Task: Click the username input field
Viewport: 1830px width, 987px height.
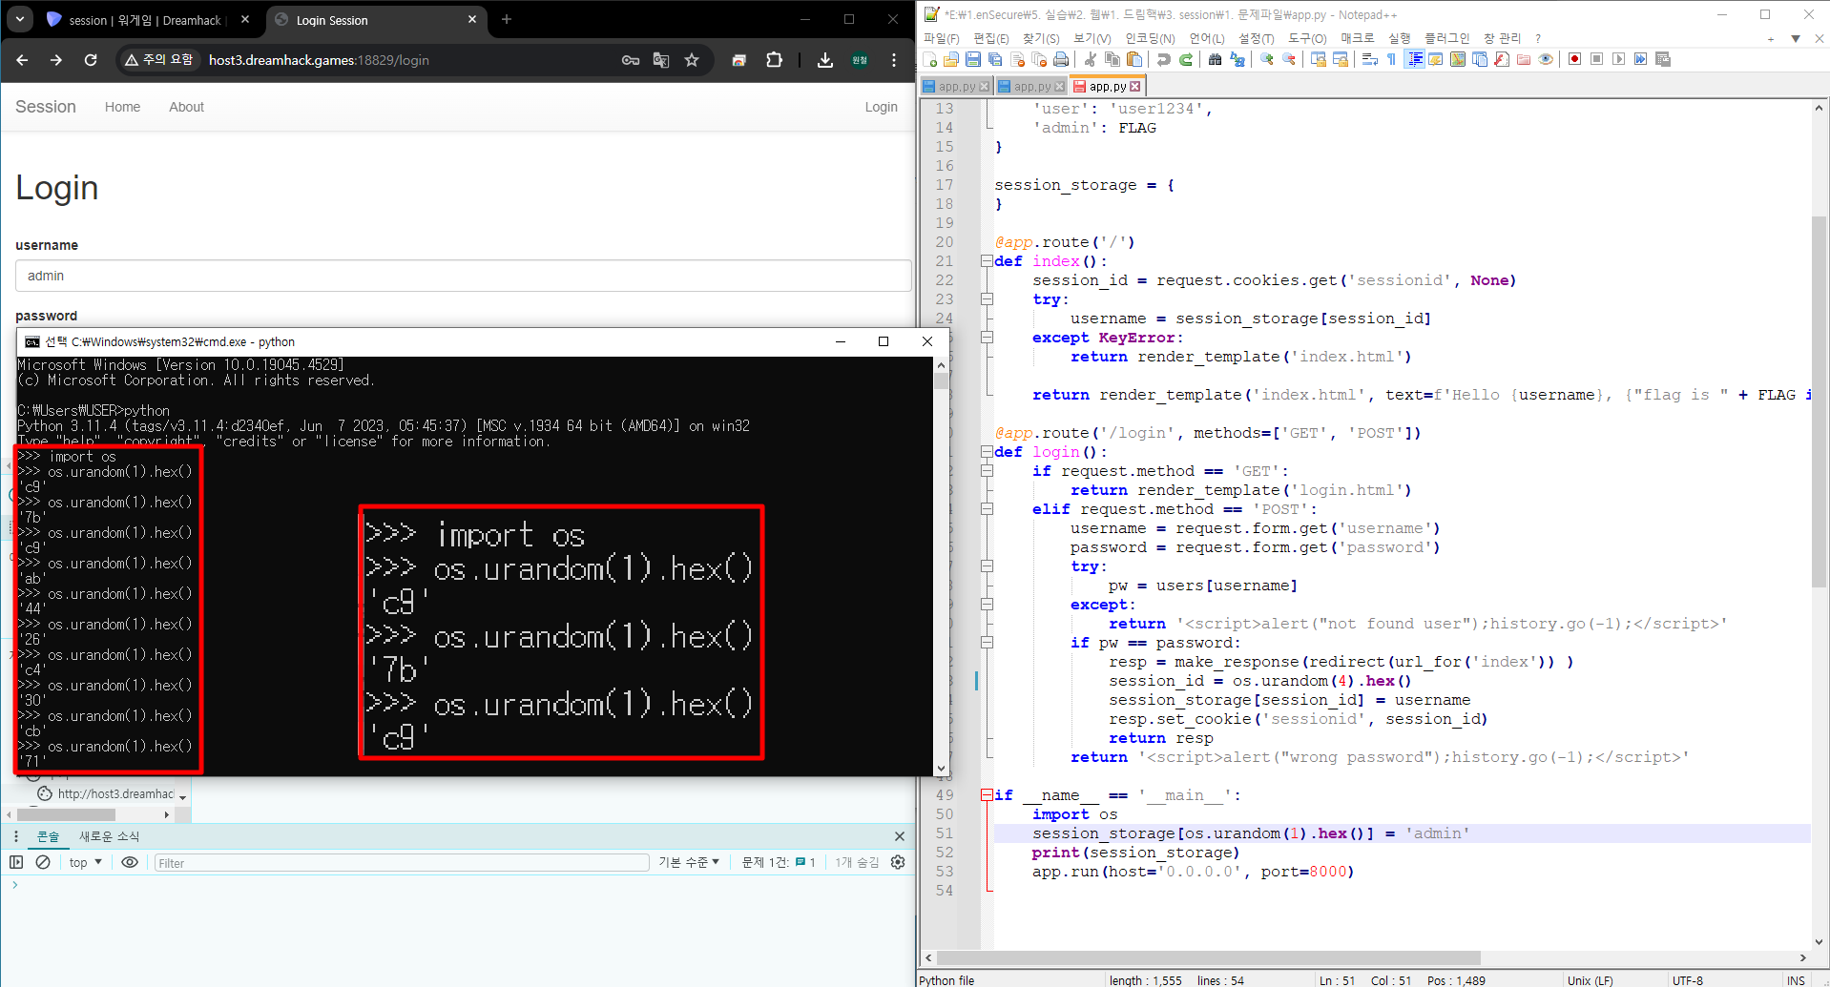Action: pos(463,276)
